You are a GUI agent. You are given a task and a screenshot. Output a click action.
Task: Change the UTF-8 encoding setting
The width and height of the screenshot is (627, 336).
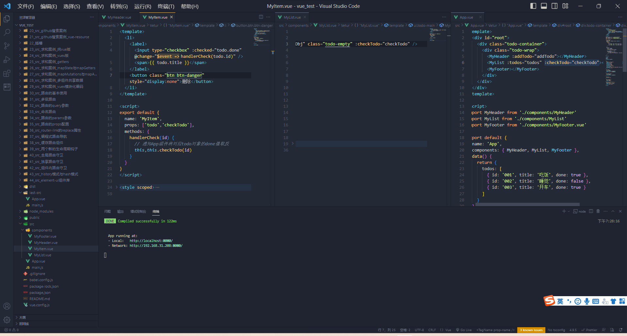click(x=419, y=330)
